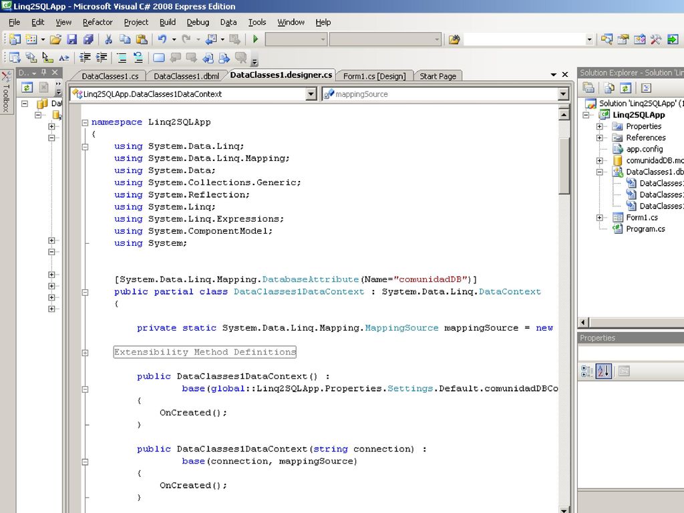Open the Properties Window toolbar icon
This screenshot has width=684, height=513.
623,39
